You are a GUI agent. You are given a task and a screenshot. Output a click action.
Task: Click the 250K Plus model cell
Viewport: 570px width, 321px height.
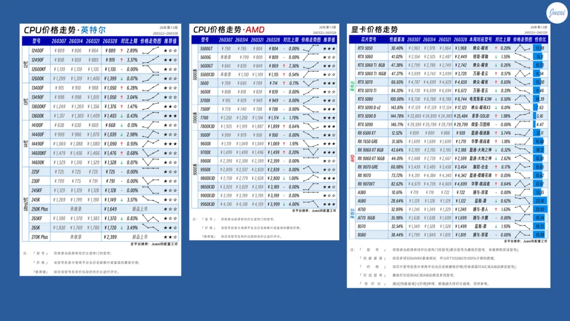pyautogui.click(x=40, y=209)
